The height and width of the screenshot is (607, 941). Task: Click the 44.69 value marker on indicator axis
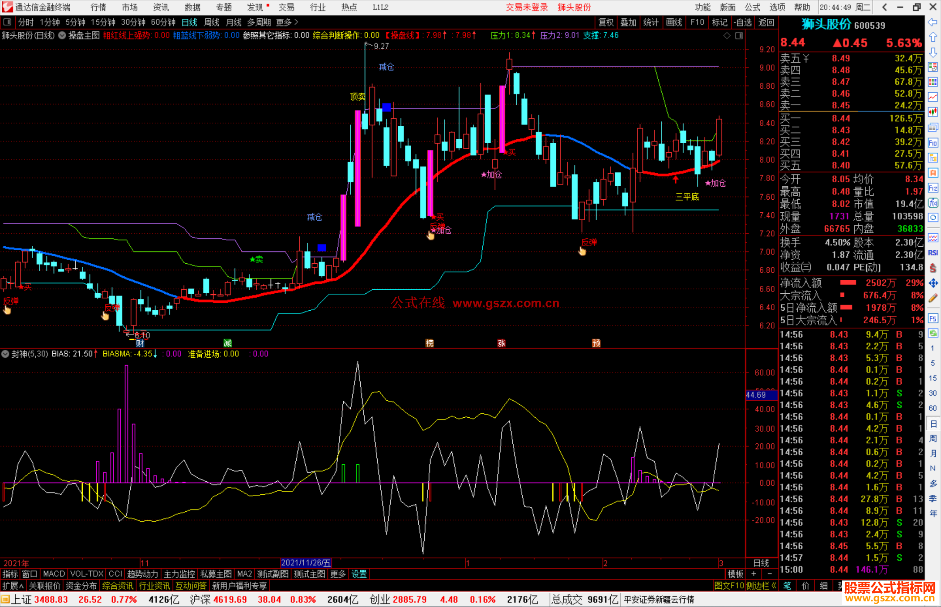[761, 395]
